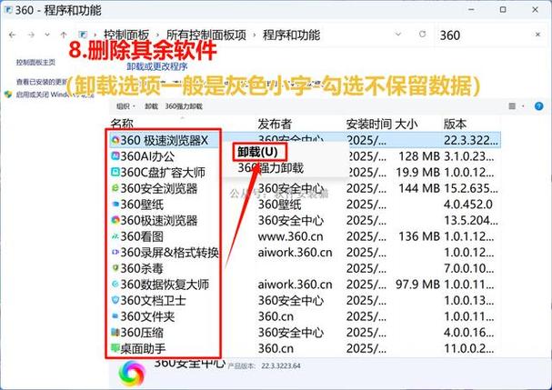Open the 启用或关闭 Windows 功能 link

(x=55, y=95)
